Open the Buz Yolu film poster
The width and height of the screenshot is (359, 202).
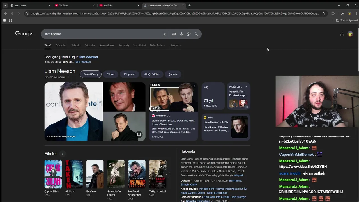tap(95, 174)
